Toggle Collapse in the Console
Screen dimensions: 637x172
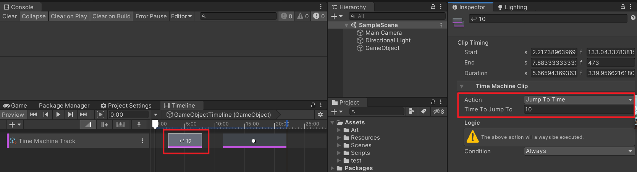[x=34, y=16]
